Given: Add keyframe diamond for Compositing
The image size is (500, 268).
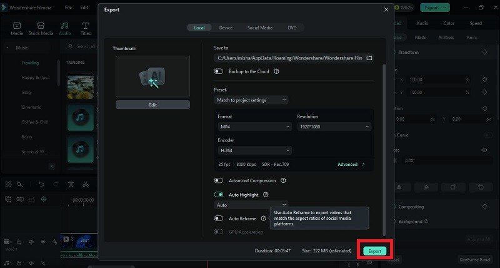Looking at the screenshot, I should pyautogui.click(x=485, y=207).
